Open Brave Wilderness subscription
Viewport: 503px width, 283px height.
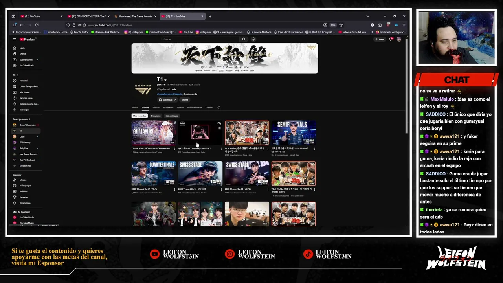click(x=26, y=125)
